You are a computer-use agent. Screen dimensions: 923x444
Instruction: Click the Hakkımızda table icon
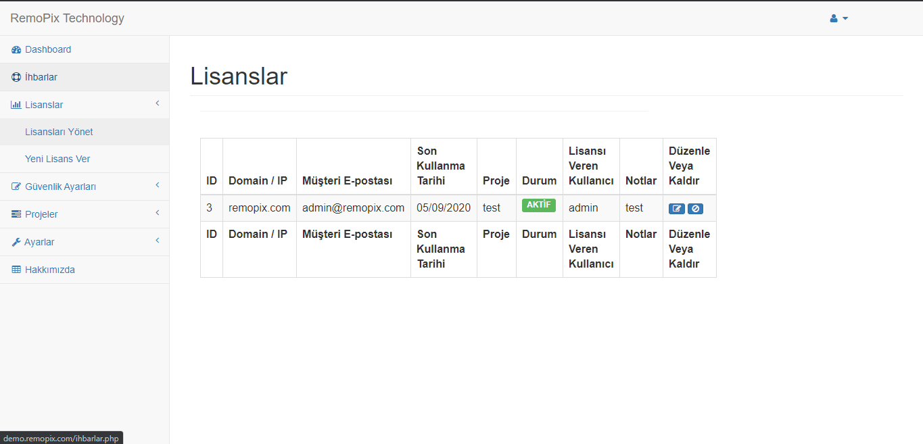tap(16, 270)
